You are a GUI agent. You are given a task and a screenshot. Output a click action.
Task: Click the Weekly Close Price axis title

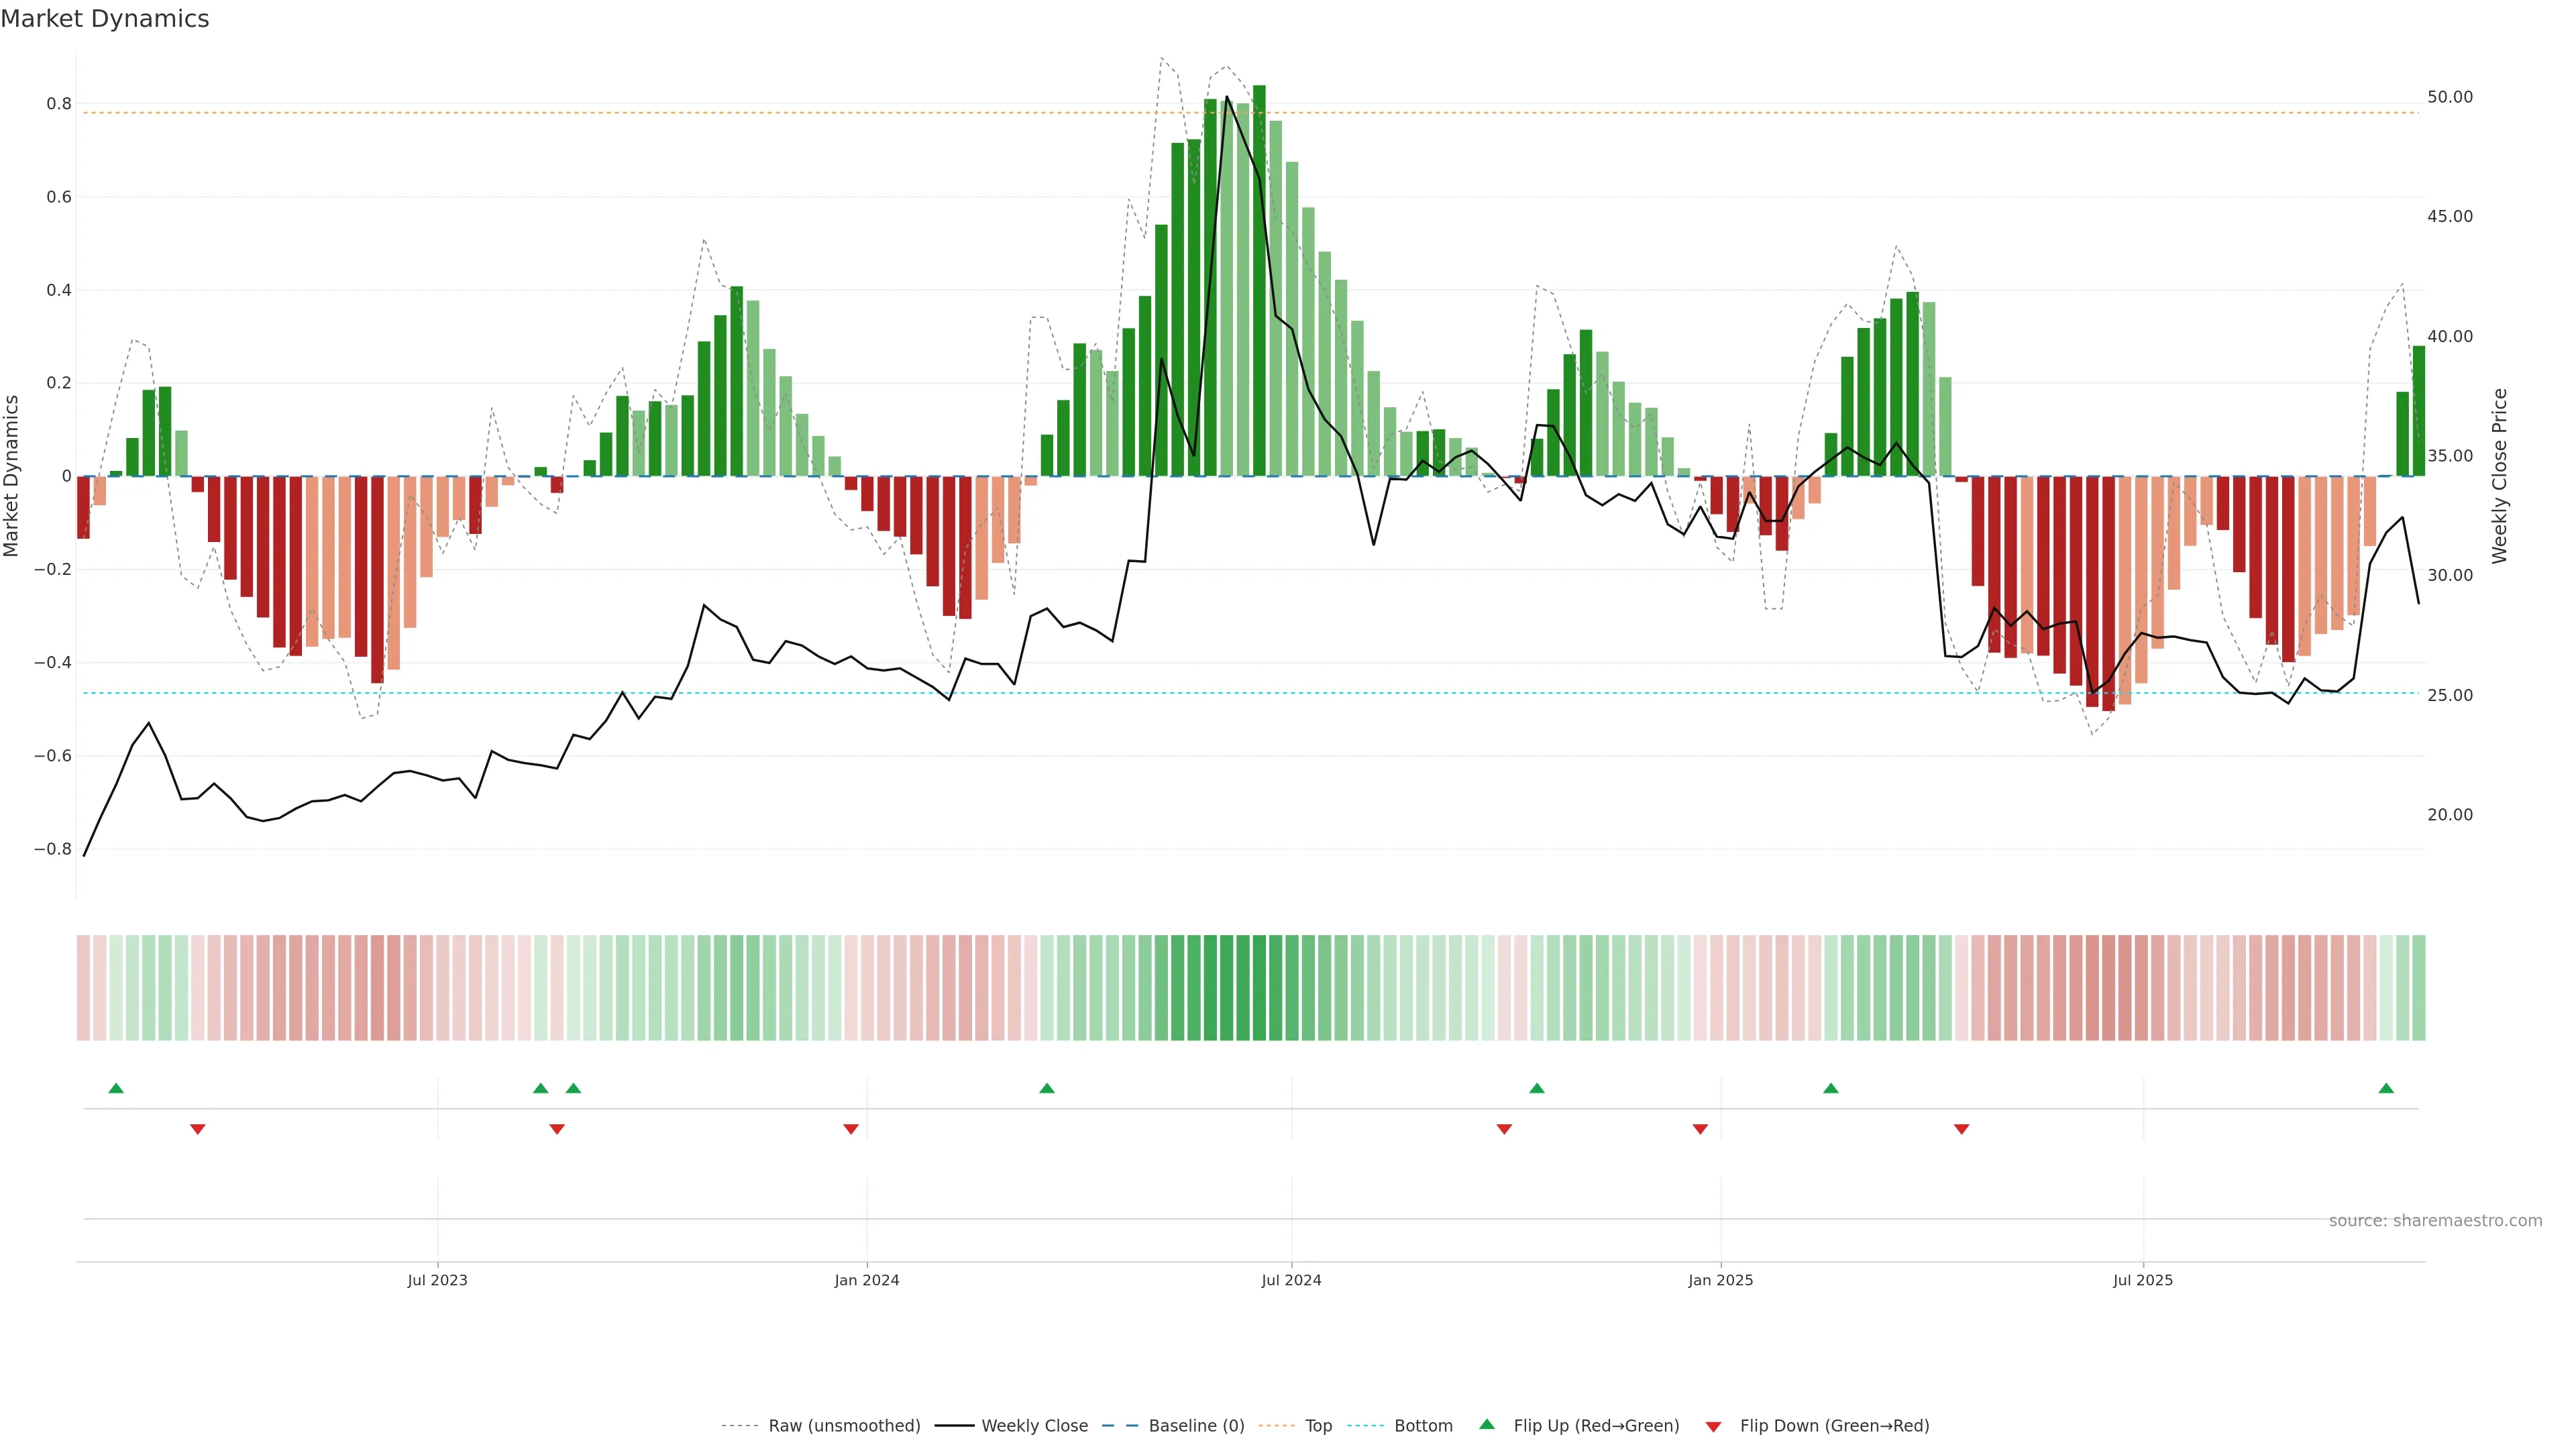point(2500,476)
